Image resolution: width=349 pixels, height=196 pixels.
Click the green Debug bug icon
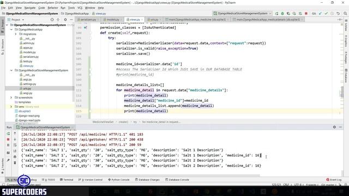282,14
